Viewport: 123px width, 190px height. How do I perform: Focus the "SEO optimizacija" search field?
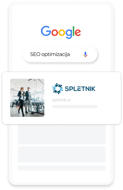pos(60,54)
